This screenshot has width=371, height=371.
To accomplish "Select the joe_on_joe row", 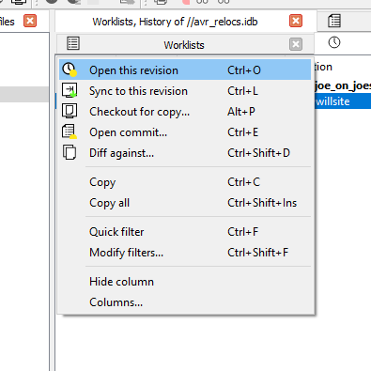I will click(x=343, y=85).
